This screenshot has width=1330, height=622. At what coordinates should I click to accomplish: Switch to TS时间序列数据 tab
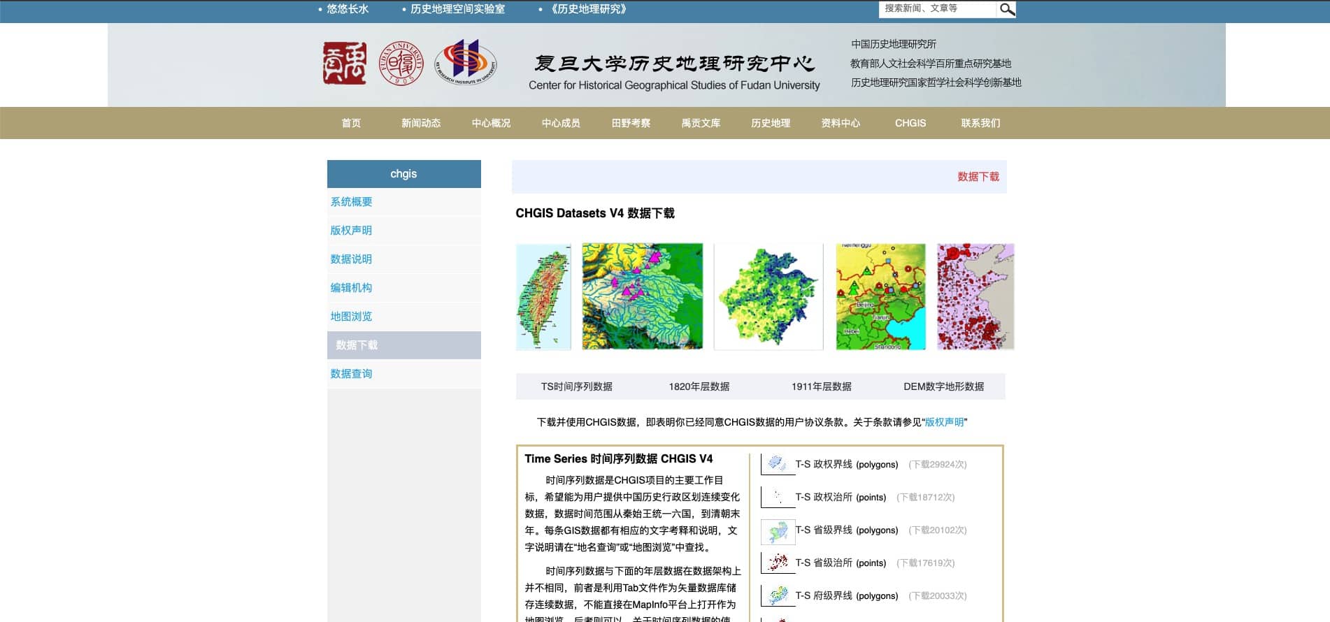tap(577, 386)
